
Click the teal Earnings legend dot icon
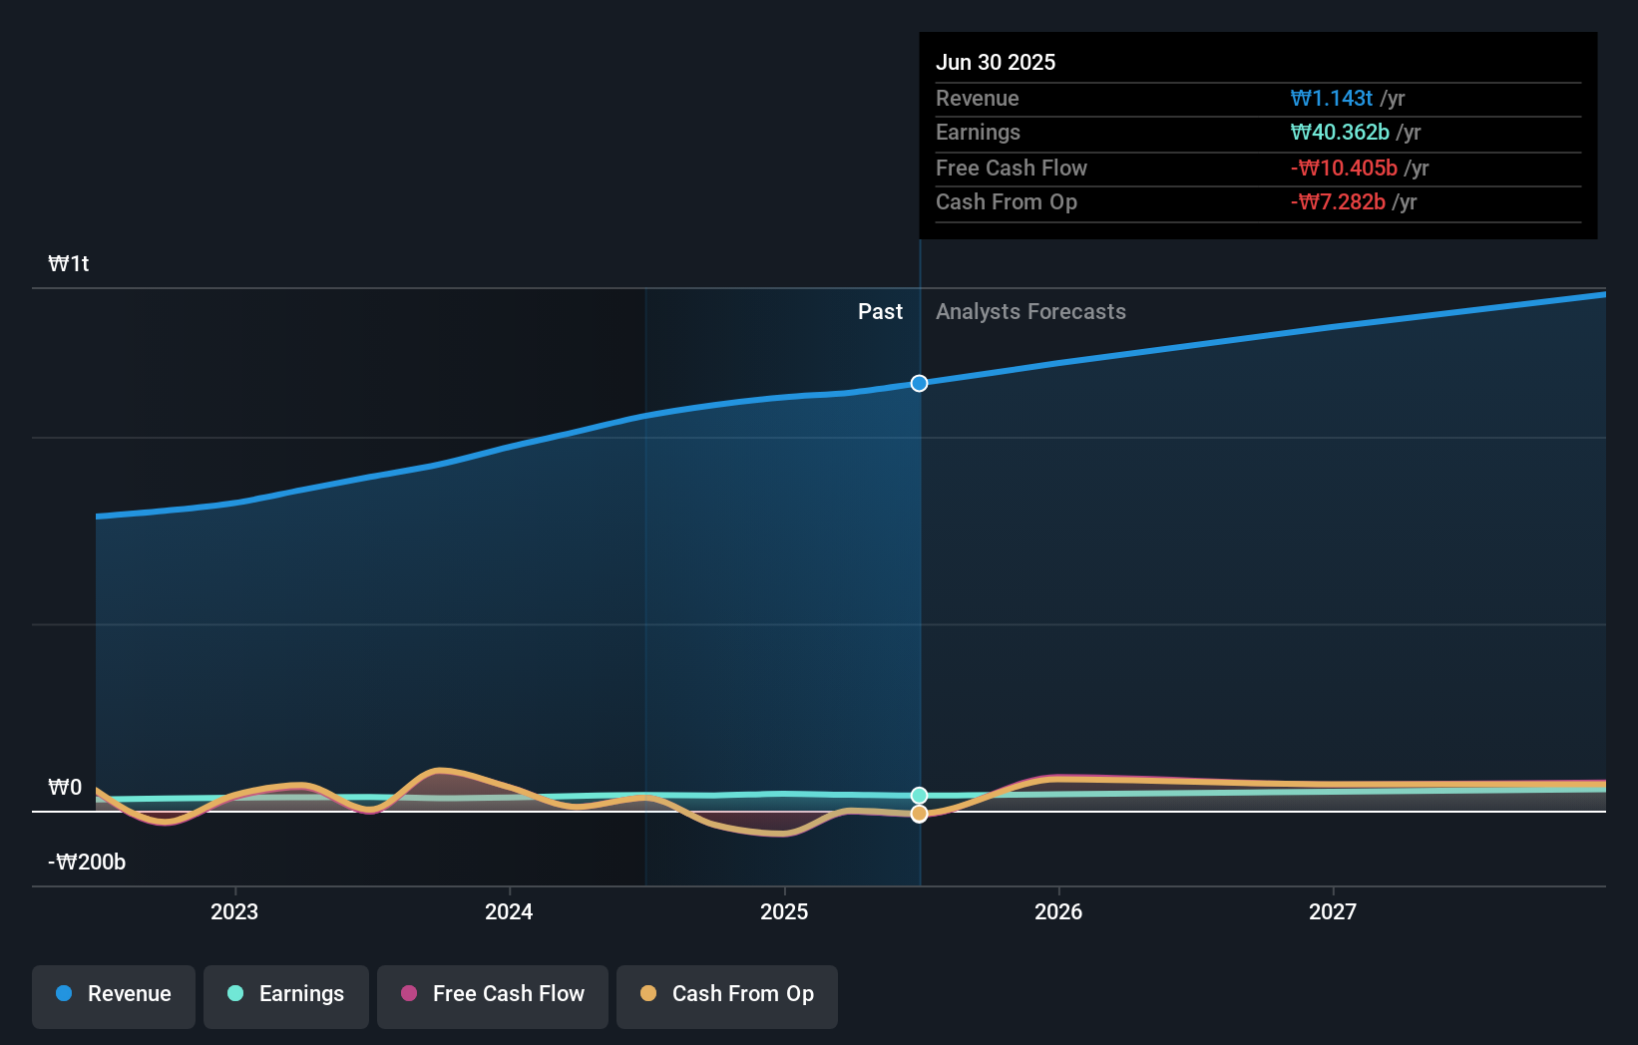pyautogui.click(x=233, y=994)
